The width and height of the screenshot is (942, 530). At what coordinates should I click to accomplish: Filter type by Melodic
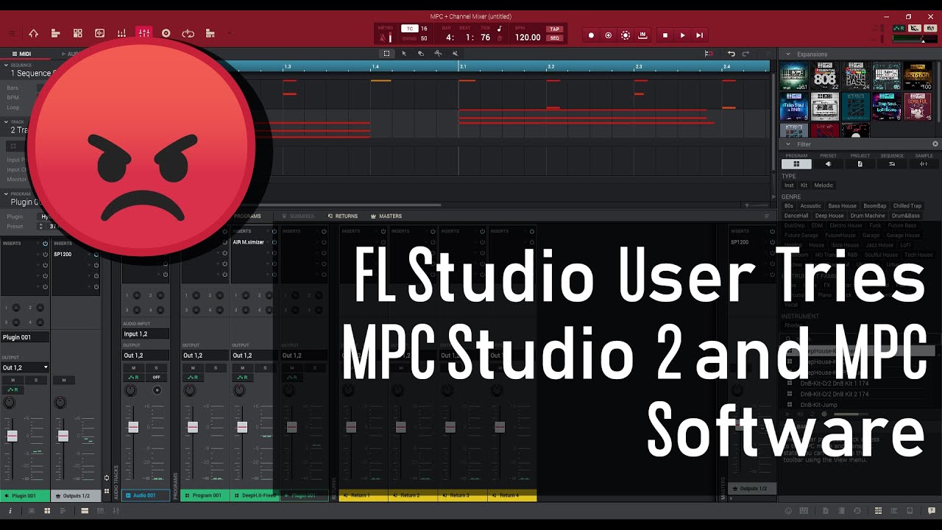coord(824,185)
